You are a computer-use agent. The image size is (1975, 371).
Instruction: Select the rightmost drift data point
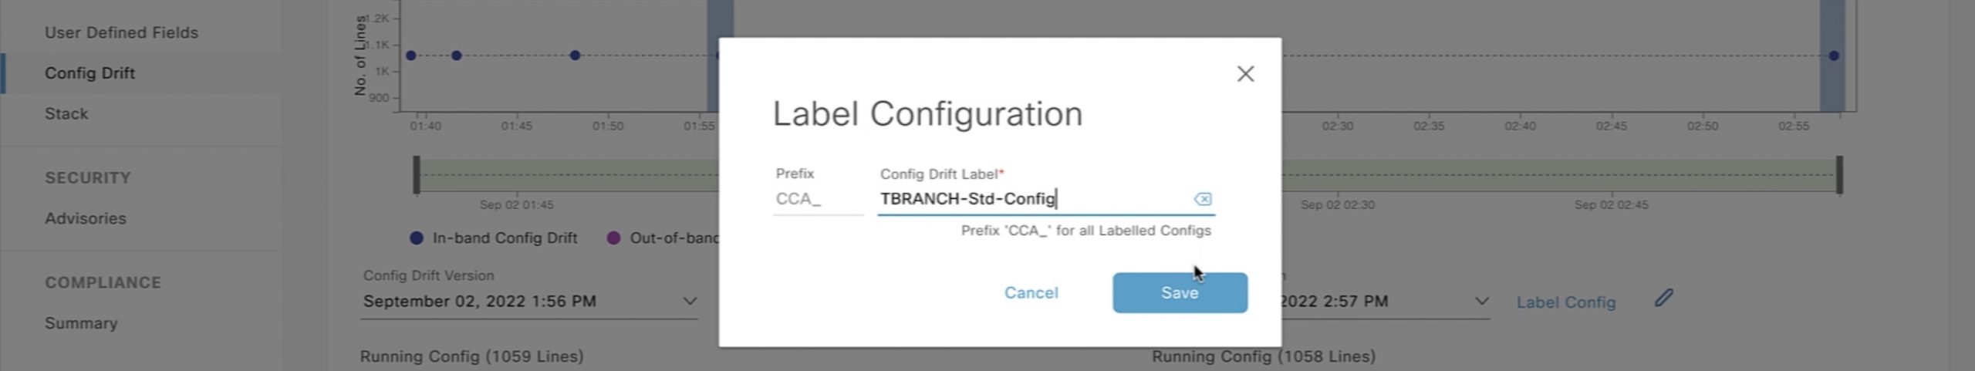click(x=1834, y=56)
